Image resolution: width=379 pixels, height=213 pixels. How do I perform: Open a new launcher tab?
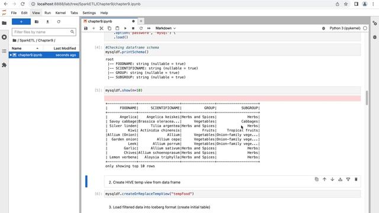pos(141,21)
